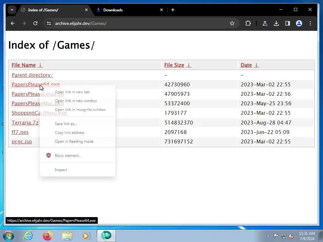Click date 2023-May-25 23:56
Viewport: 323px width, 242px height.
tap(266, 103)
